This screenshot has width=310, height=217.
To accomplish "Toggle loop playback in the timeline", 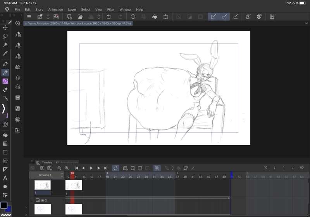I will coord(115,168).
